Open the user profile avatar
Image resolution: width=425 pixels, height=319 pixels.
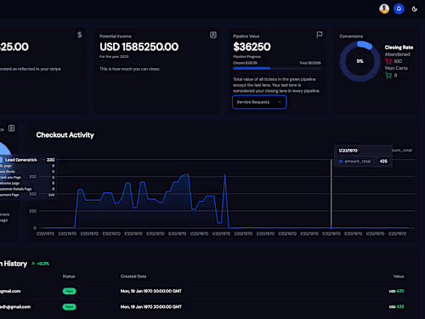pos(384,9)
